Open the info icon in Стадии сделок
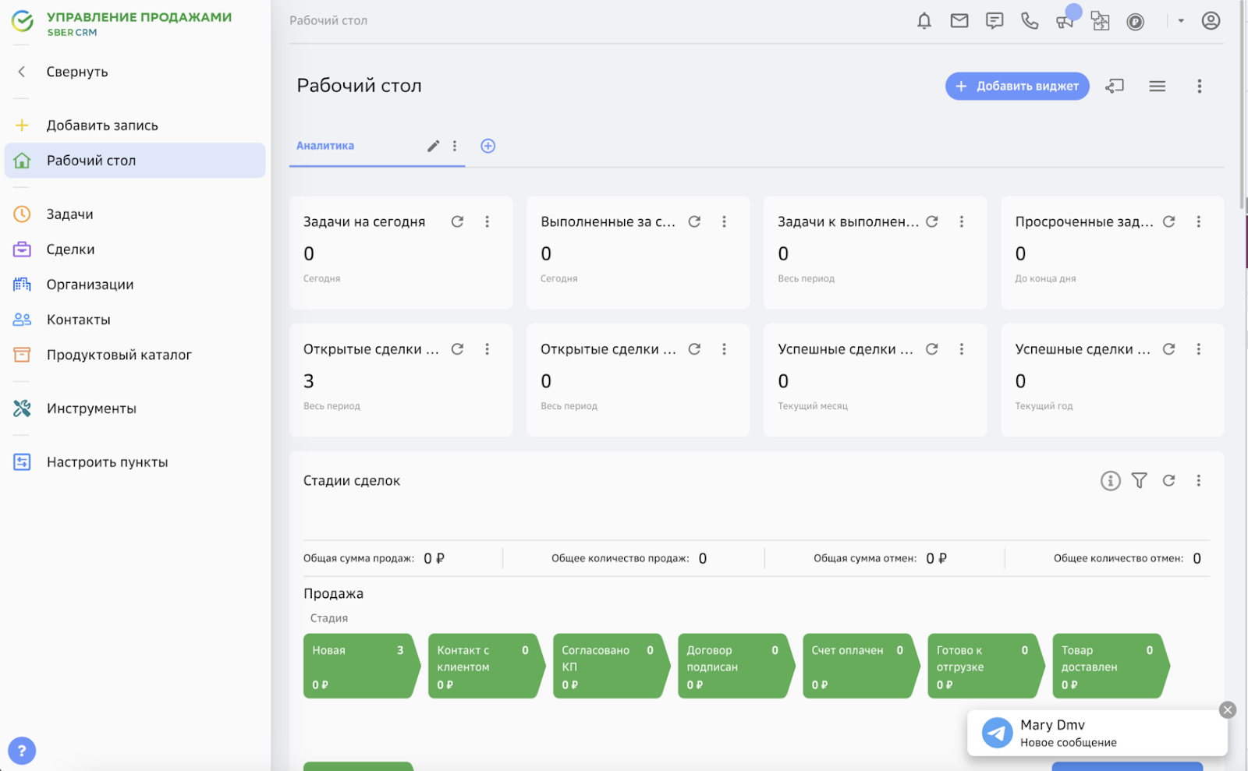Image resolution: width=1248 pixels, height=771 pixels. [x=1110, y=481]
